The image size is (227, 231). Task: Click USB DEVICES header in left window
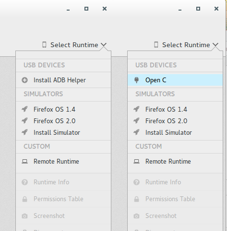[x=44, y=65]
